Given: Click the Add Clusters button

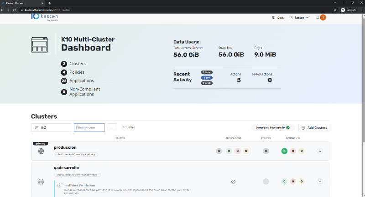Looking at the screenshot, I should (314, 128).
